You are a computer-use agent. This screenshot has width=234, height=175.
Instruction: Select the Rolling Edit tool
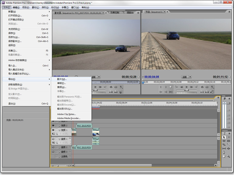pyautogui.click(x=228, y=141)
